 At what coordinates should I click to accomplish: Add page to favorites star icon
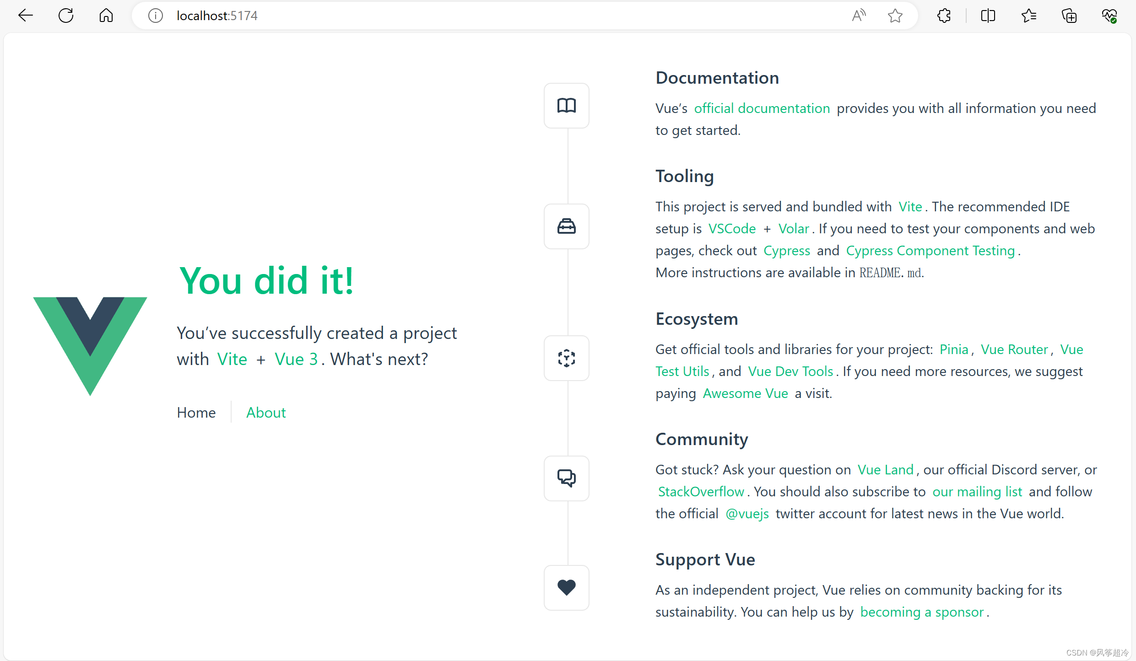click(895, 16)
